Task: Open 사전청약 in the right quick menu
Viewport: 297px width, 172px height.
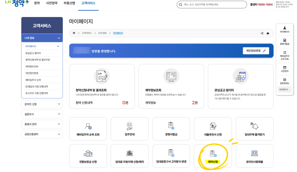Action: (x=284, y=69)
